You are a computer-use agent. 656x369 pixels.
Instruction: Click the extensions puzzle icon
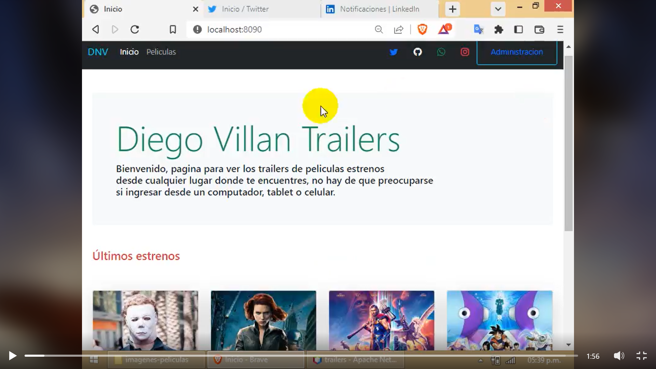[x=499, y=30]
